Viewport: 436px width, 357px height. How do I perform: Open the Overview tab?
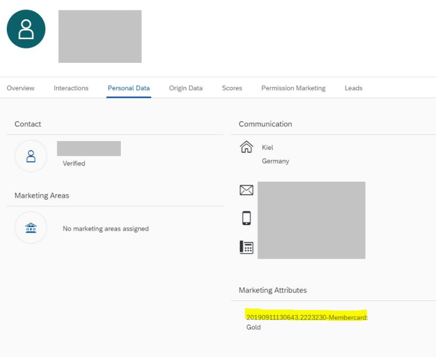click(x=21, y=88)
